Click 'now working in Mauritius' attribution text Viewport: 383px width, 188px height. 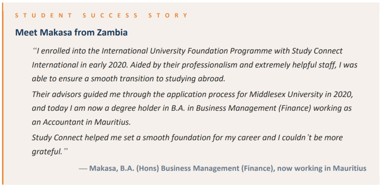pos(322,168)
